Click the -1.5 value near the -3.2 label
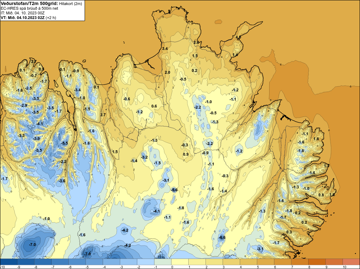This screenshot has height=269, width=360. point(157,163)
